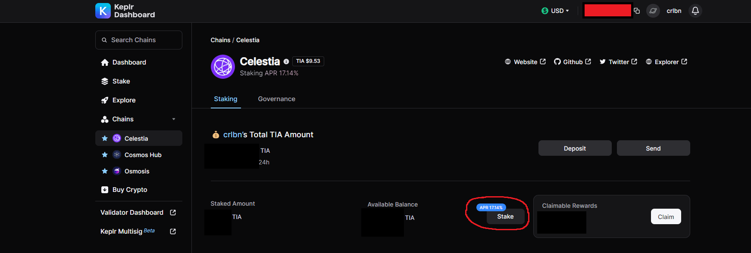751x253 pixels.
Task: Toggle the Osmosis favorite star
Action: [105, 171]
